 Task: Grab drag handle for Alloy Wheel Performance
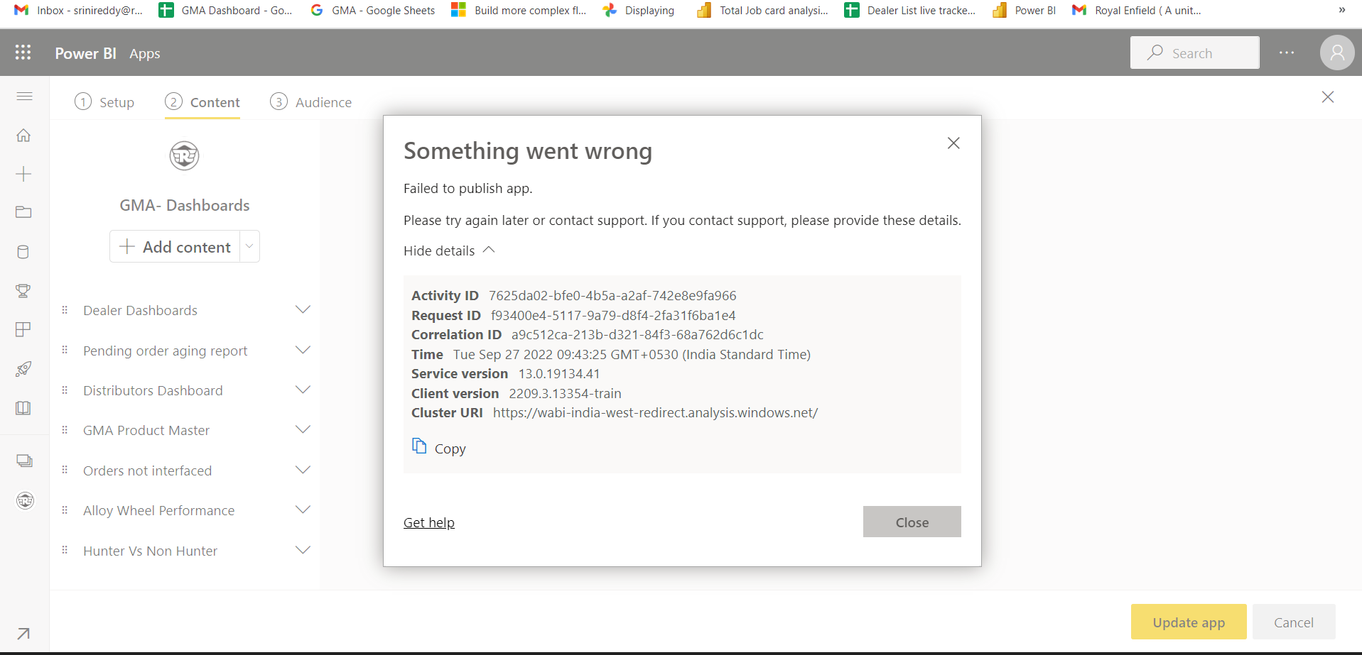65,510
